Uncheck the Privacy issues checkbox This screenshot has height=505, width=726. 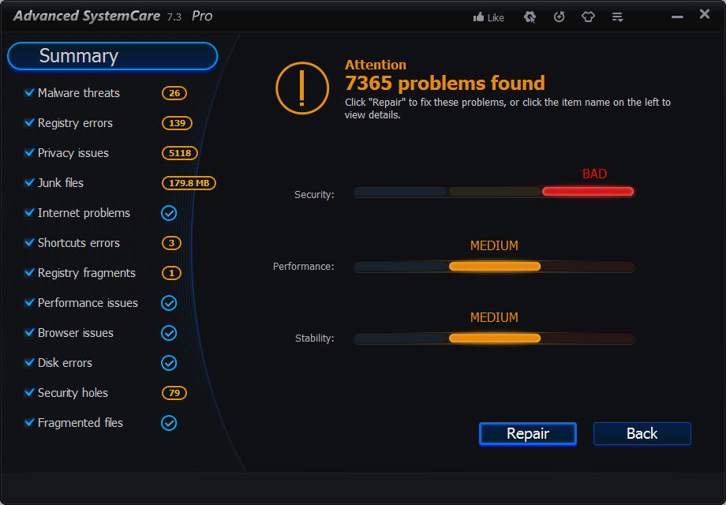[x=29, y=152]
